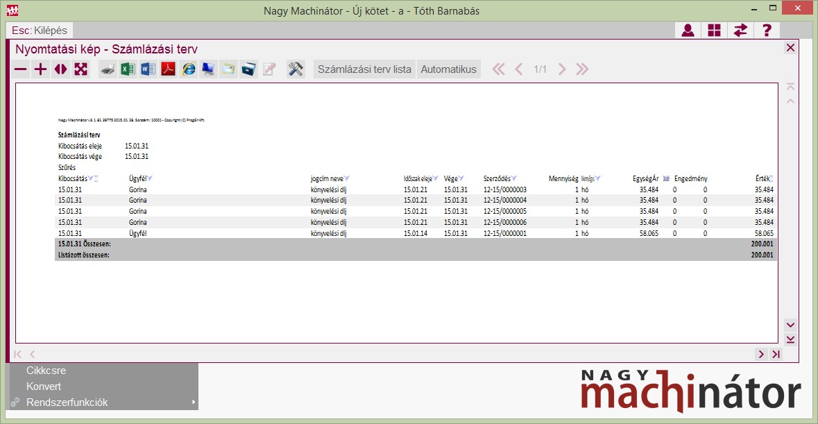Click the Számlázási terv lista button
The image size is (818, 424).
pos(364,69)
